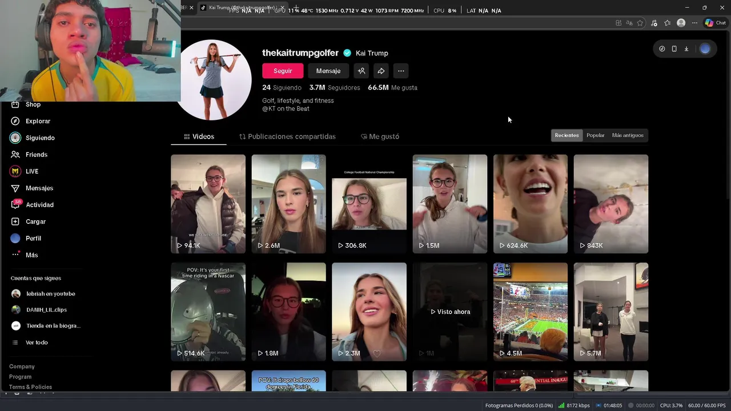
Task: Click the 8172 kbps status indicator
Action: [x=574, y=405]
